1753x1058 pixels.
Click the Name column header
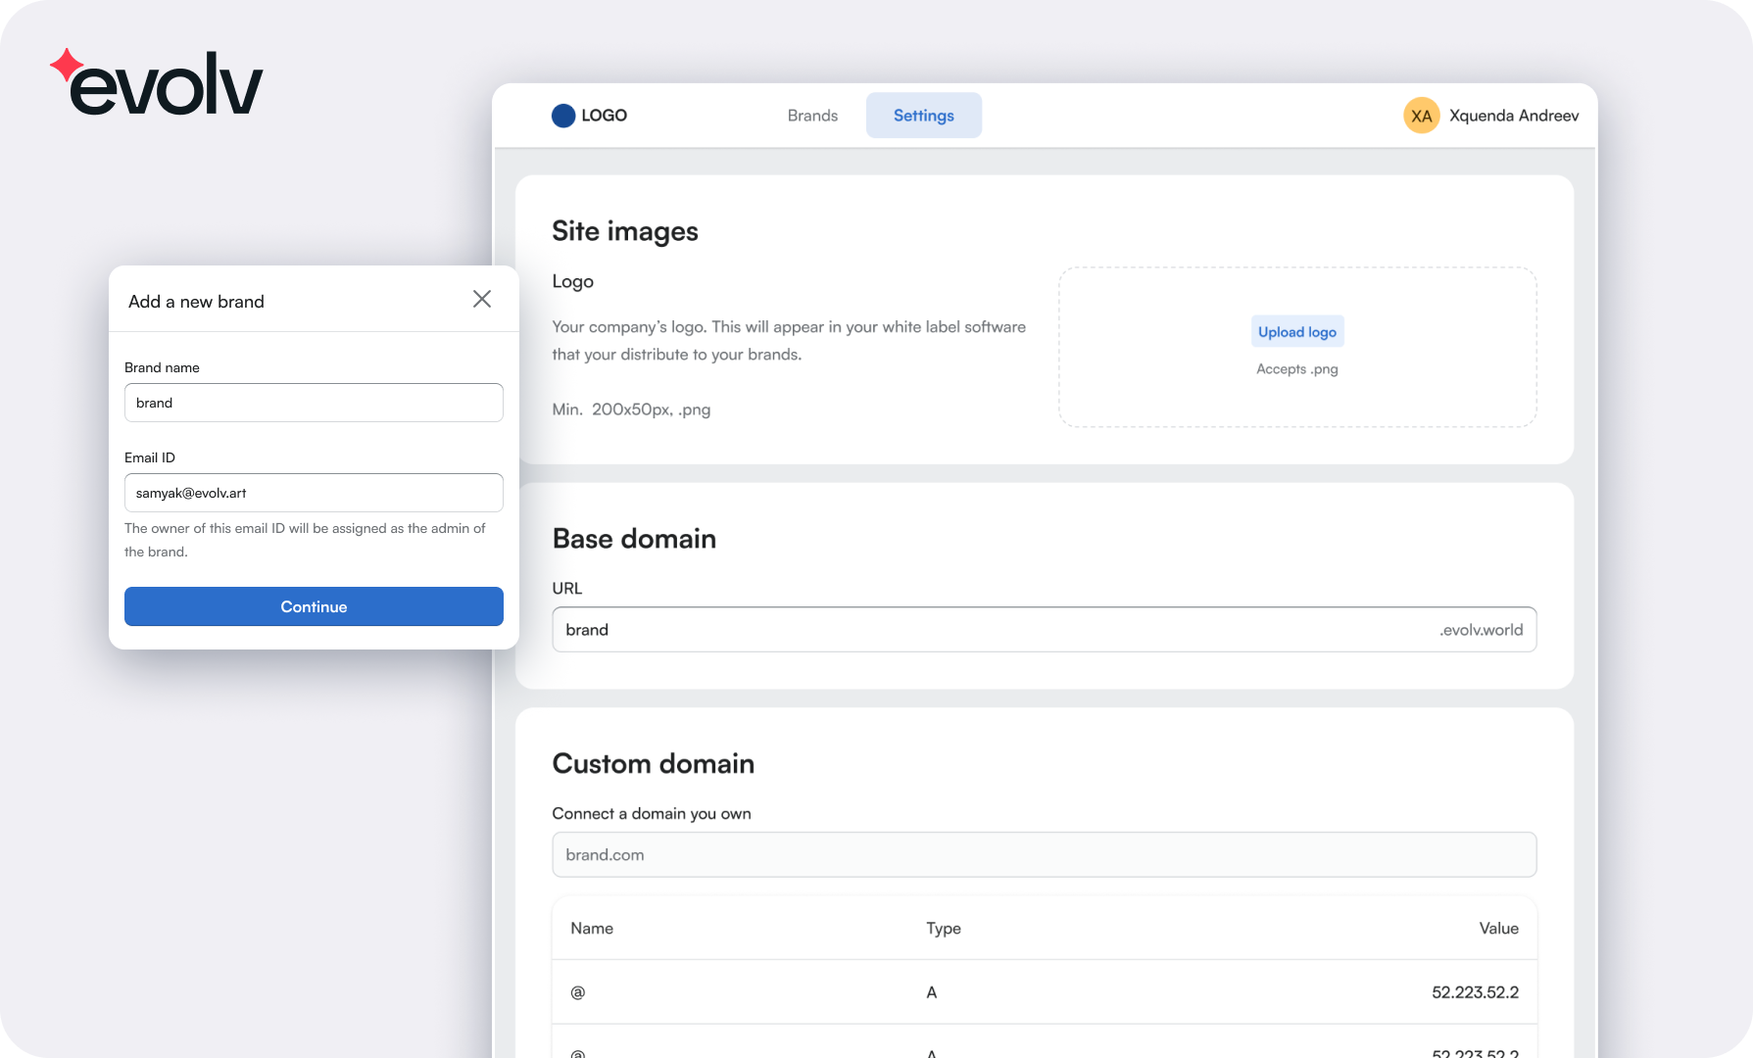point(592,928)
